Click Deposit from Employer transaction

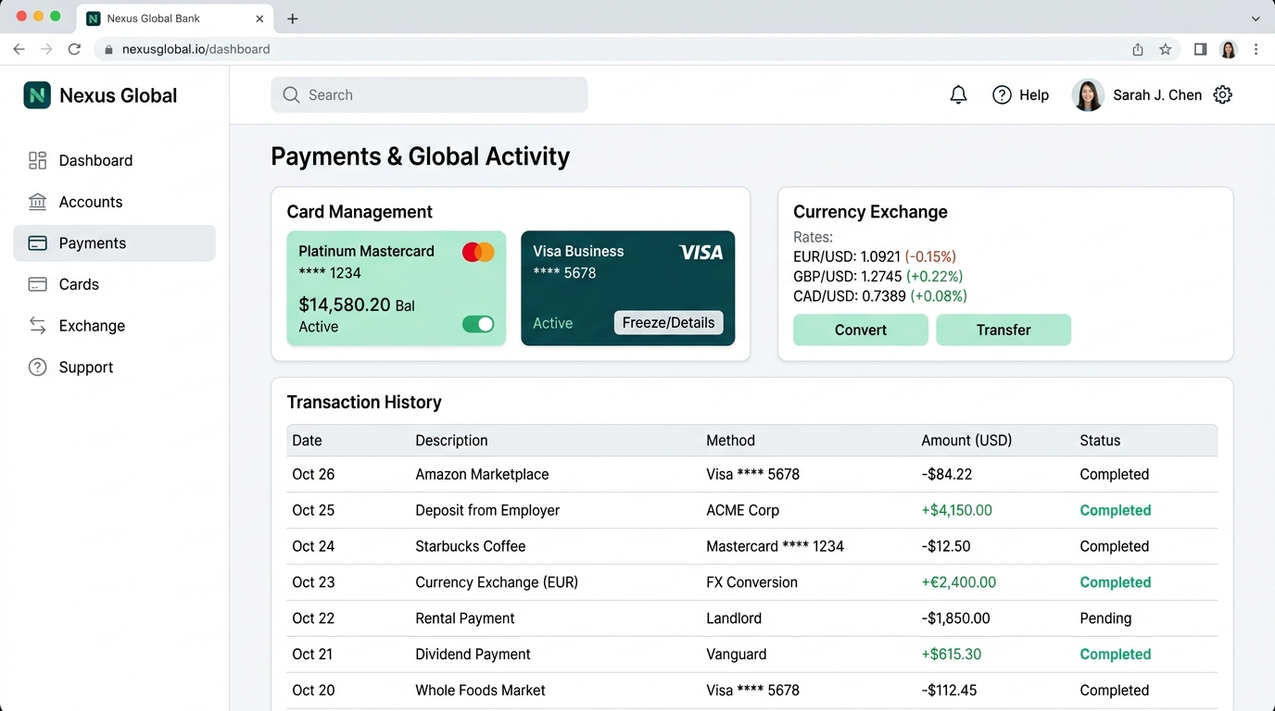click(752, 510)
